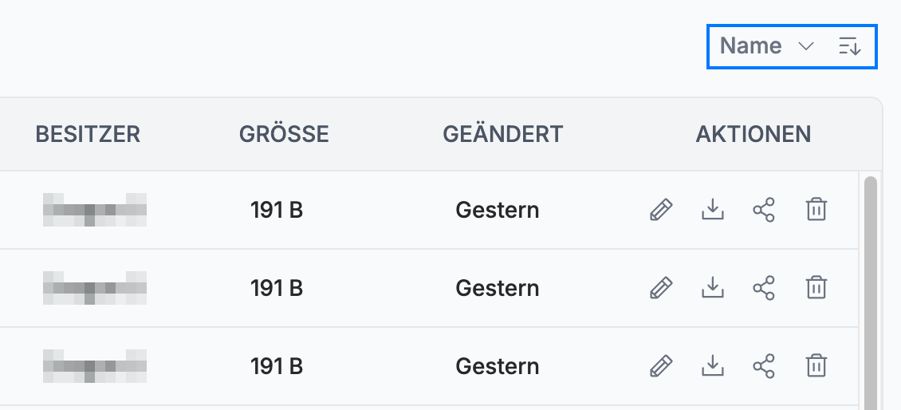Download the file in the third row
The height and width of the screenshot is (410, 901).
tap(713, 365)
